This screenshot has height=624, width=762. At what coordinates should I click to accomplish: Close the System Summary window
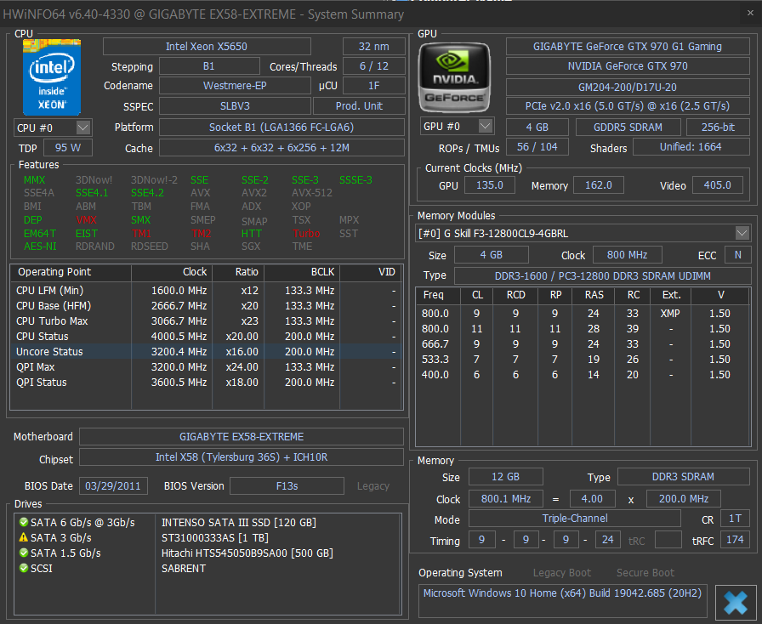click(x=750, y=14)
